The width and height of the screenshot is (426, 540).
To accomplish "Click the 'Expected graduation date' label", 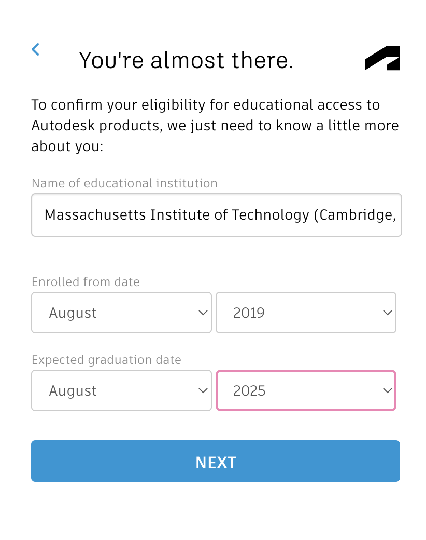I will (106, 360).
